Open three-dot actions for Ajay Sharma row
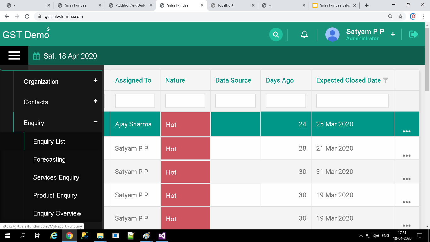Image resolution: width=430 pixels, height=242 pixels. point(406,131)
